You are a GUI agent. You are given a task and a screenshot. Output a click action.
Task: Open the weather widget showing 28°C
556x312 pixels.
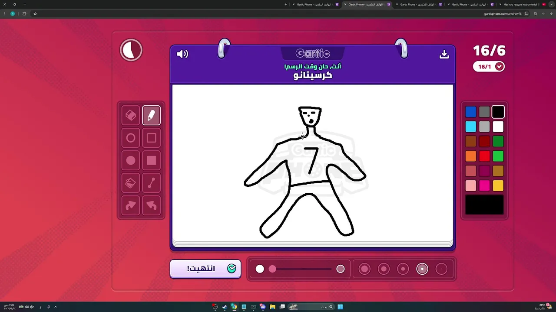pyautogui.click(x=543, y=307)
